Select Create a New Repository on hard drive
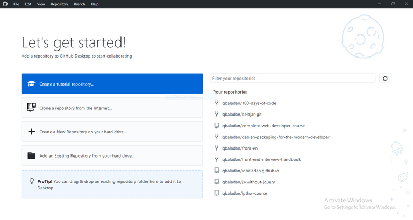This screenshot has height=220, width=413. (112, 131)
